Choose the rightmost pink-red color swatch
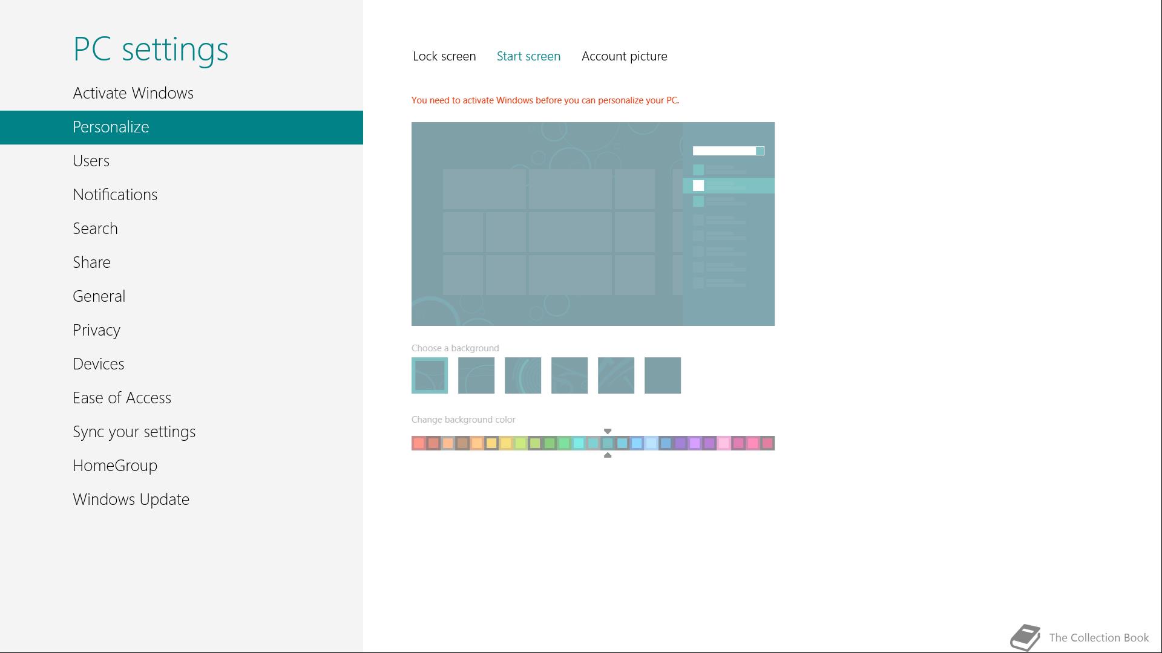The width and height of the screenshot is (1162, 653). coord(767,443)
